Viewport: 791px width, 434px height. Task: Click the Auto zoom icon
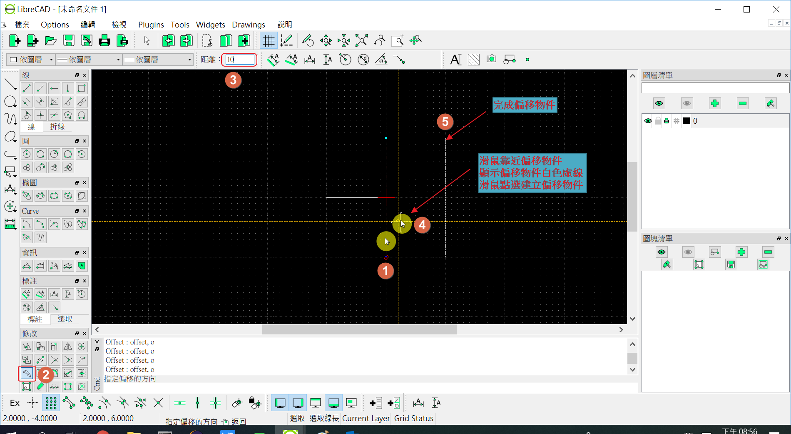click(x=362, y=40)
